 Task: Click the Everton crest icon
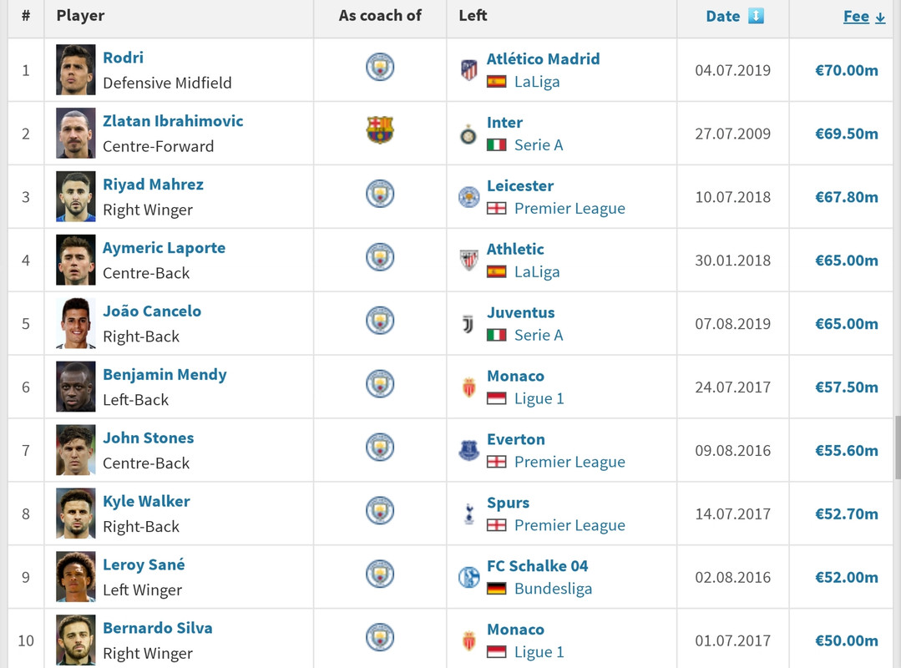click(x=469, y=450)
